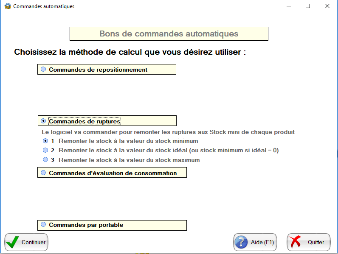Choose option 3 Remonter au stock maximum

(45, 160)
